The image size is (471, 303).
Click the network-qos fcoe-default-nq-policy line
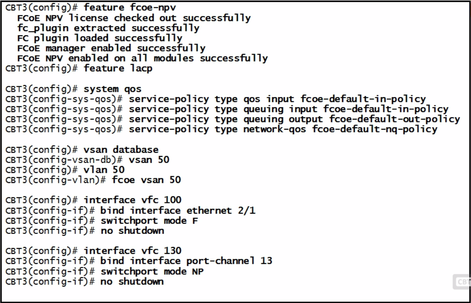pyautogui.click(x=221, y=129)
